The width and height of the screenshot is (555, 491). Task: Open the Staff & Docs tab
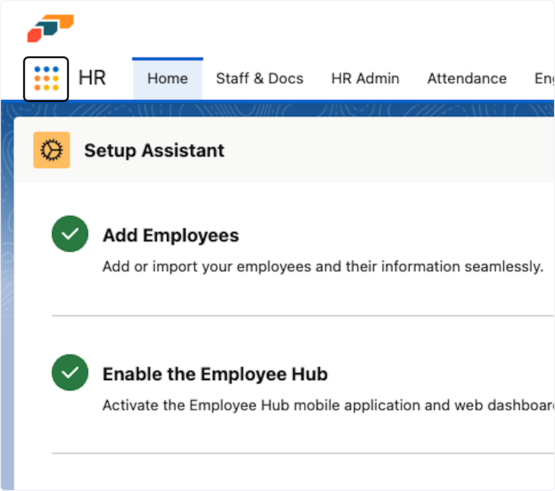[259, 79]
